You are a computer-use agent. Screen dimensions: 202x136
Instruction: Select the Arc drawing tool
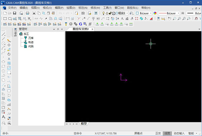coord(3,48)
